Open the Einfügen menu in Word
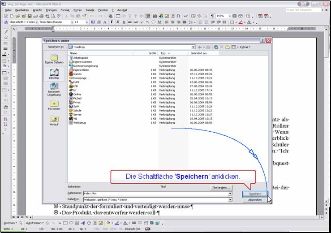This screenshot has height=233, width=331. [x=51, y=9]
